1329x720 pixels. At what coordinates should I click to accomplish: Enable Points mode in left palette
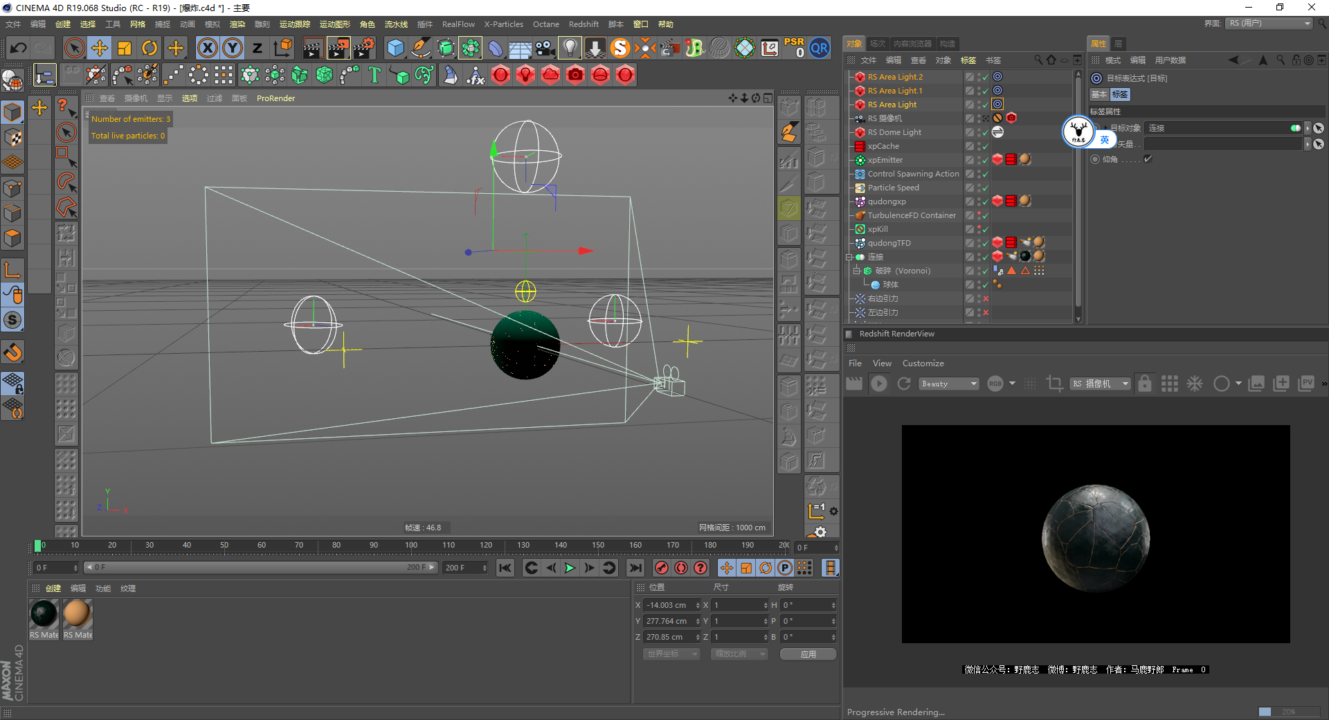pos(12,188)
